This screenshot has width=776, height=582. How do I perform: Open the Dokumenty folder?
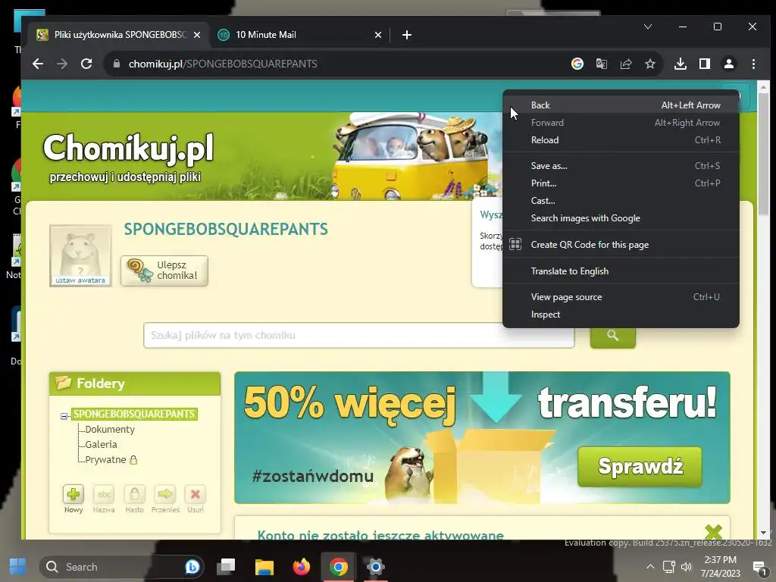click(x=109, y=429)
